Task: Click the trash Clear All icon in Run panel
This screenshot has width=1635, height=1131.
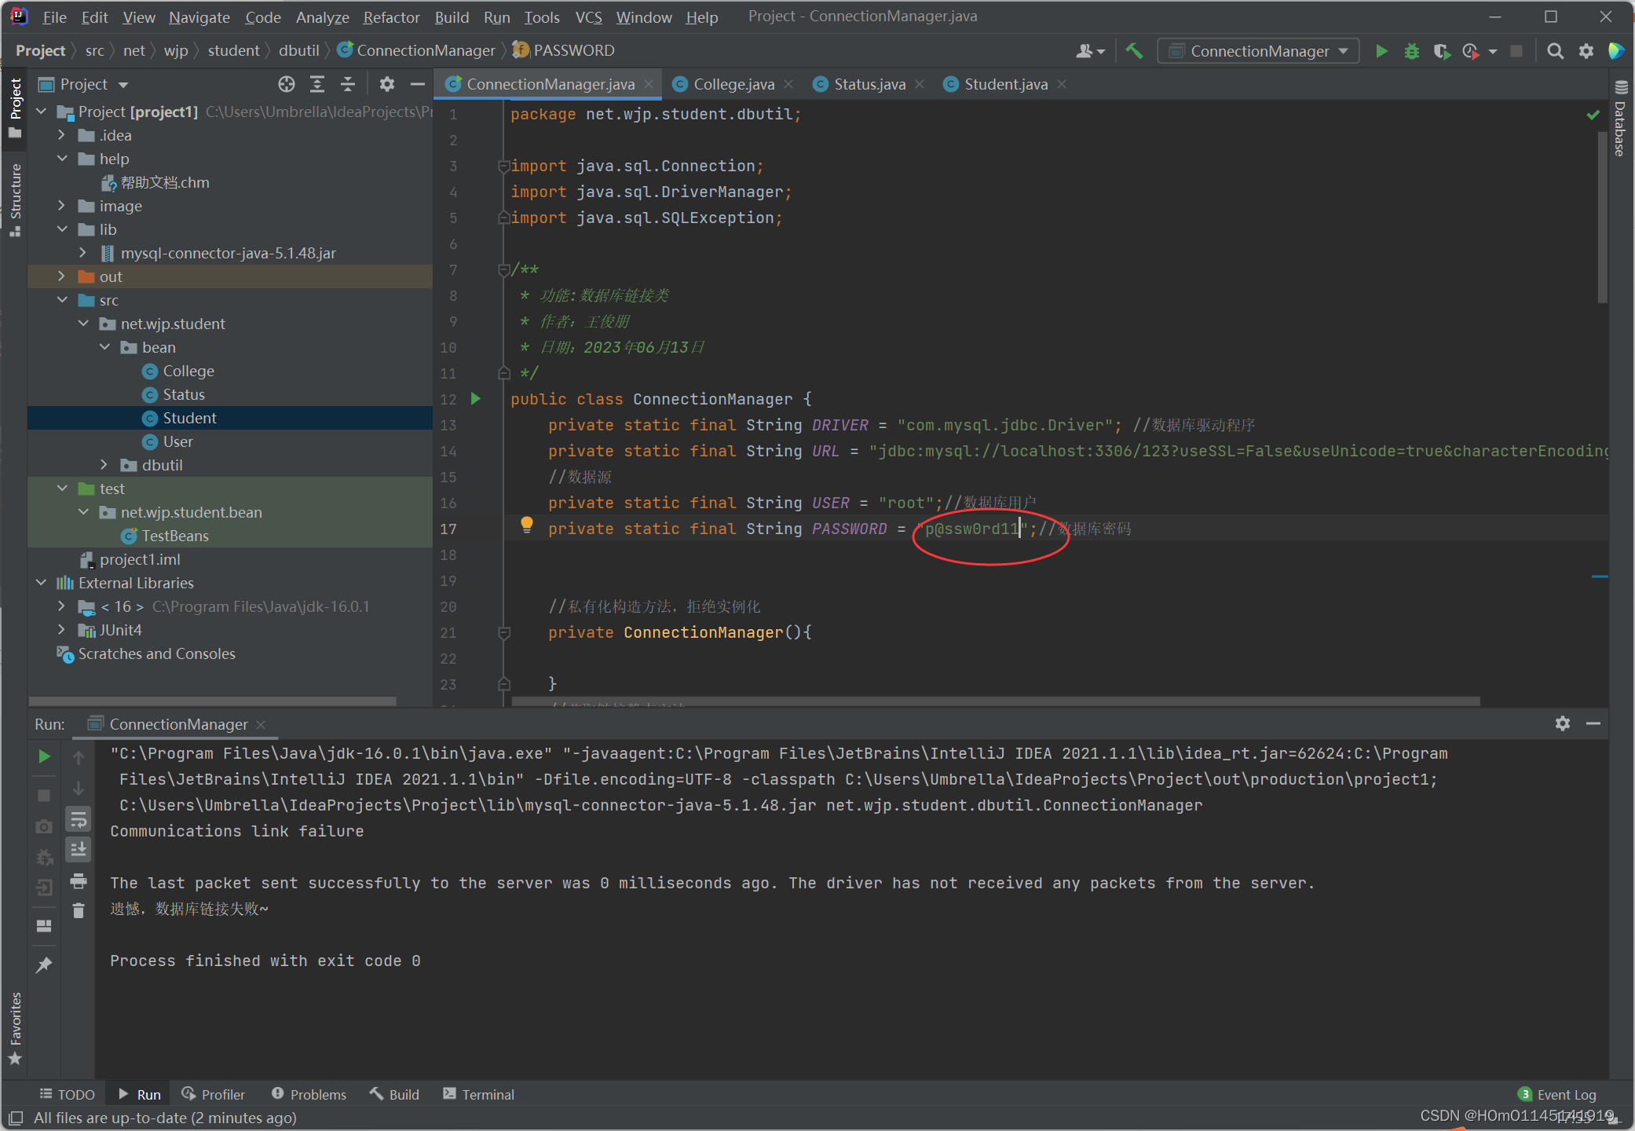Action: 79,911
